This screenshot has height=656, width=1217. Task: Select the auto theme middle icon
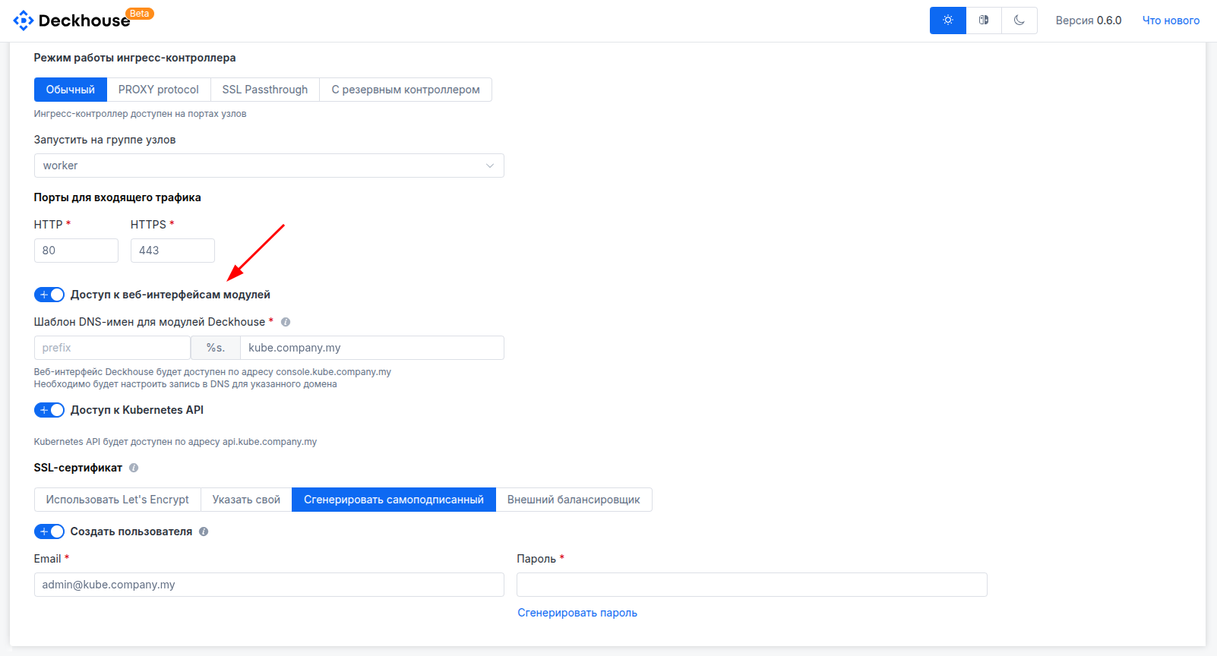pyautogui.click(x=984, y=20)
